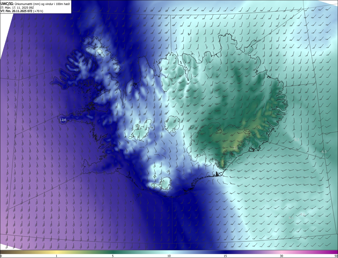Click the colorbar tick label 1
Viewport: 338px width, 258px height.
(57, 256)
